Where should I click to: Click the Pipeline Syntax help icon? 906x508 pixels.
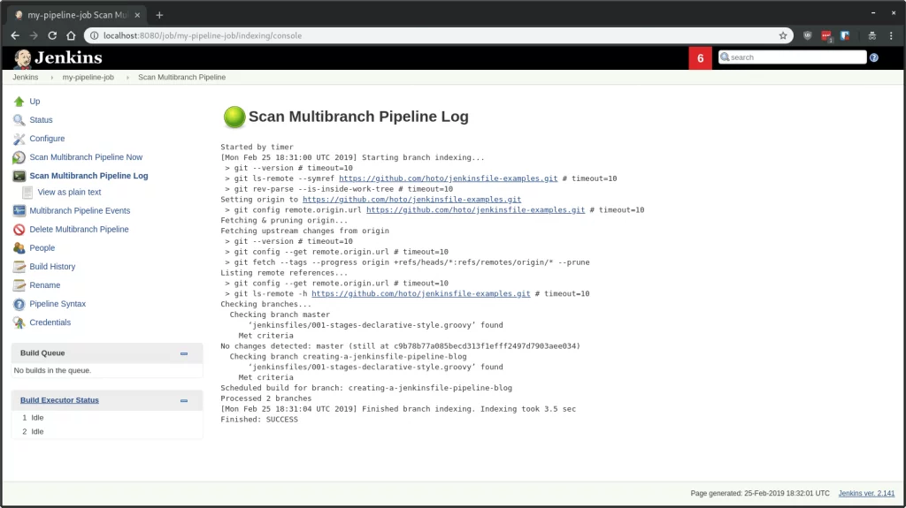point(19,304)
